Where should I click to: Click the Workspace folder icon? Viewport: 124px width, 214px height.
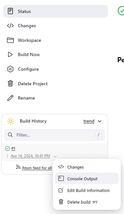(10, 40)
